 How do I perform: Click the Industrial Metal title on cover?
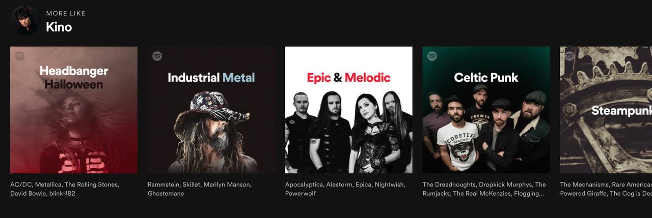click(x=211, y=78)
